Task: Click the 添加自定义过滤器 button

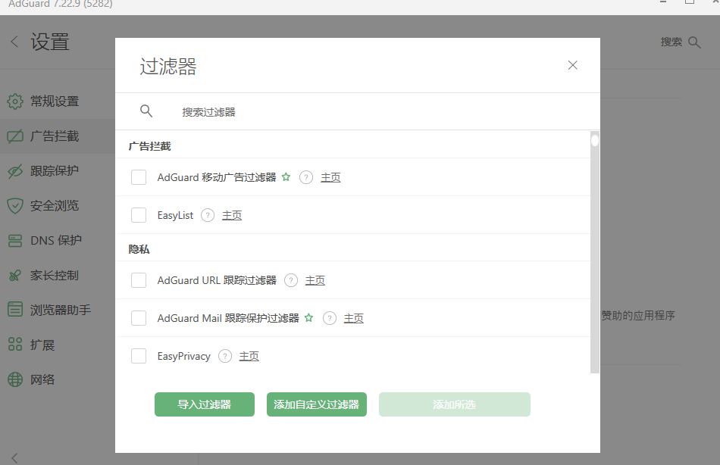Action: (x=316, y=404)
